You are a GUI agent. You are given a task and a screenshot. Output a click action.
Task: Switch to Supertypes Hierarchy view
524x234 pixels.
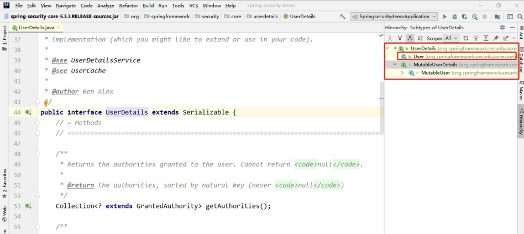pos(400,38)
